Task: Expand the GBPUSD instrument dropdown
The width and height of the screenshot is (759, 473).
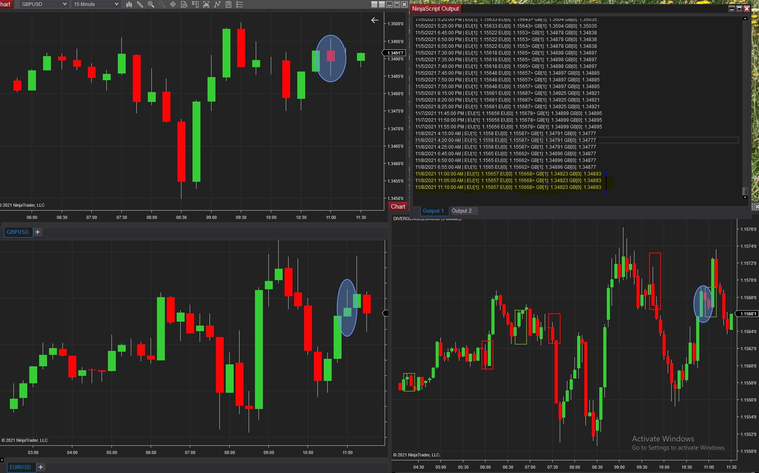Action: click(x=65, y=4)
